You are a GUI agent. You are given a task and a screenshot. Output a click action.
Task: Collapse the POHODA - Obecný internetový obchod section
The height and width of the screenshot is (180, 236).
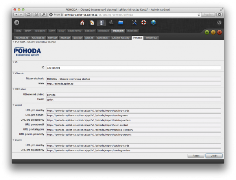click(13, 42)
